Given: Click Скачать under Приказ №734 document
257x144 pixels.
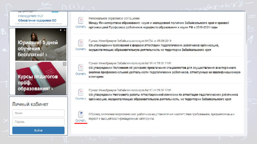Looking at the screenshot, I should [x=81, y=49].
